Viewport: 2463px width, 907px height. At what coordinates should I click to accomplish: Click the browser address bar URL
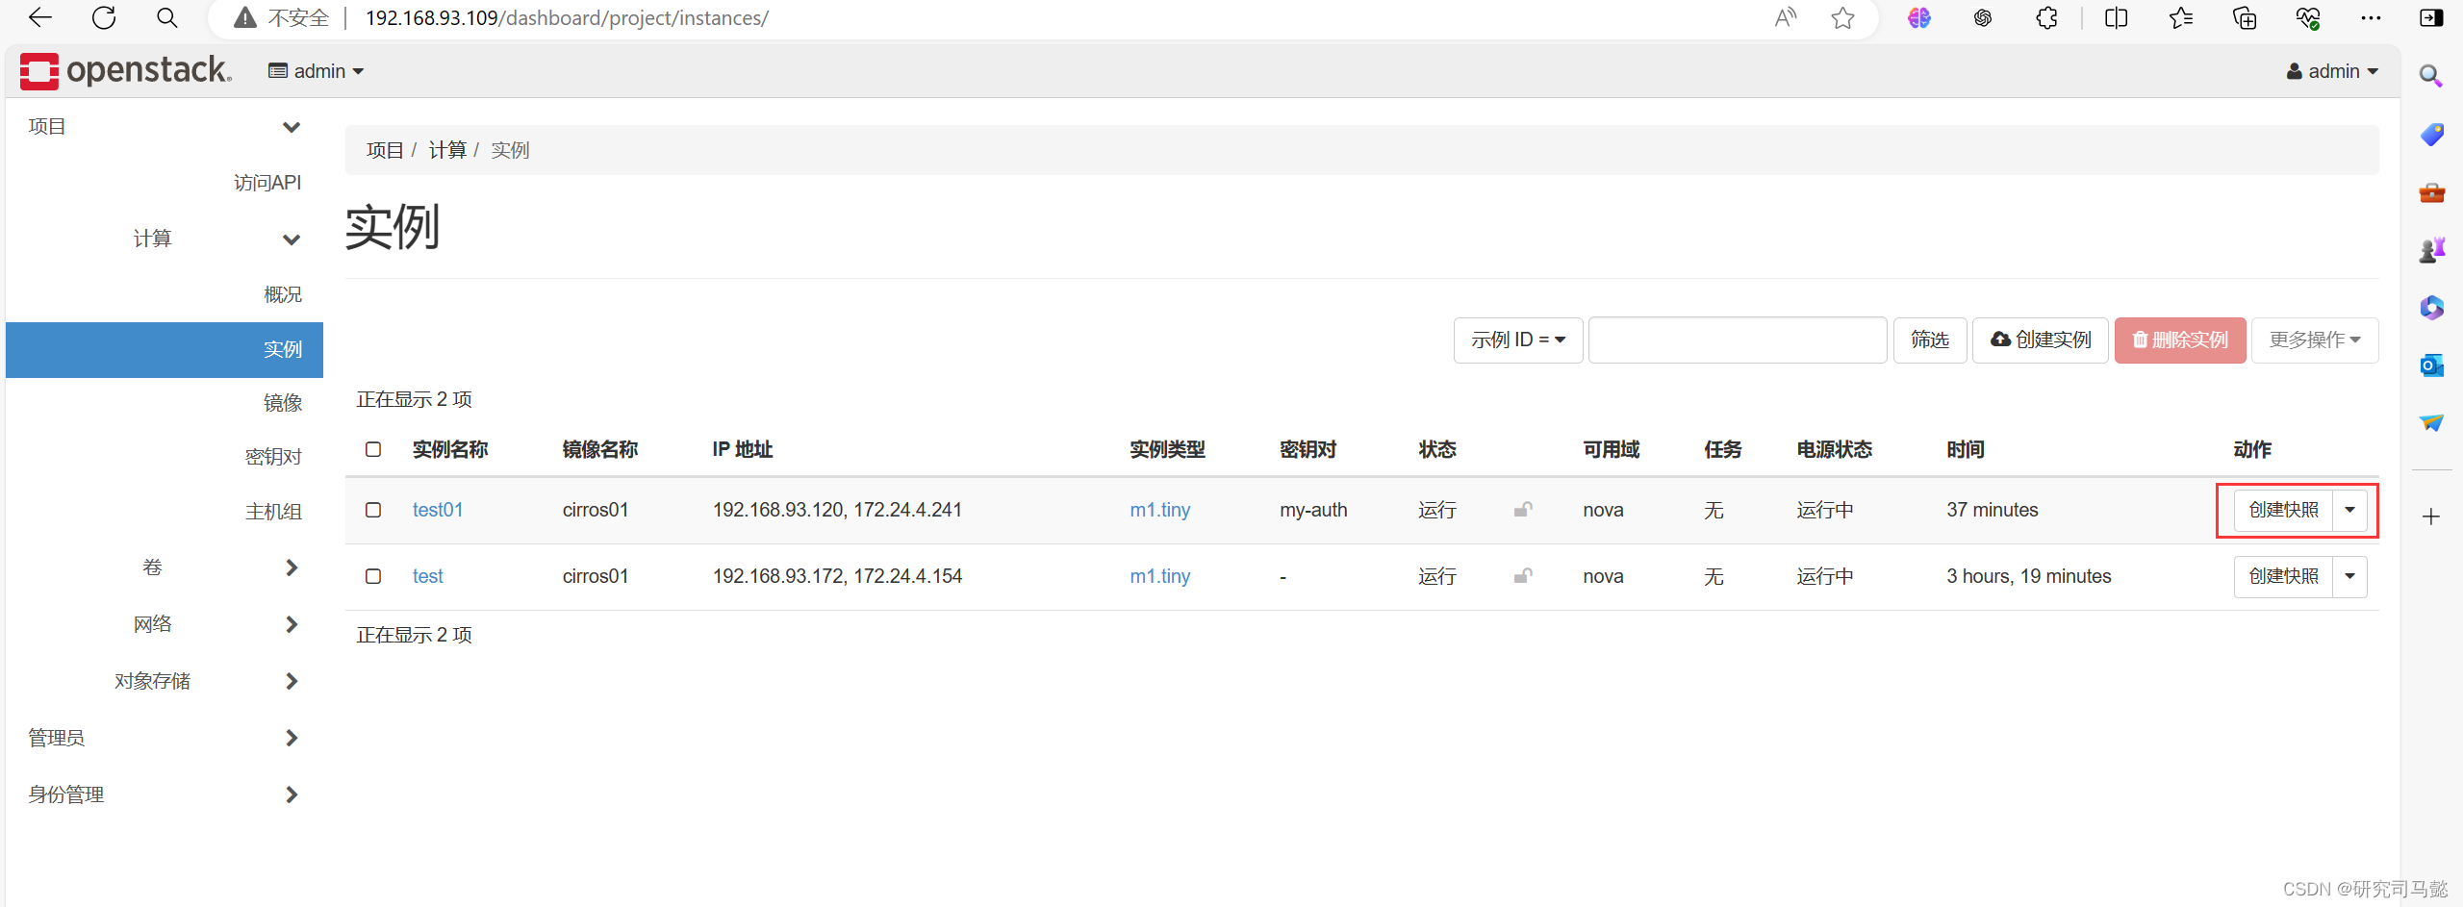(x=567, y=18)
